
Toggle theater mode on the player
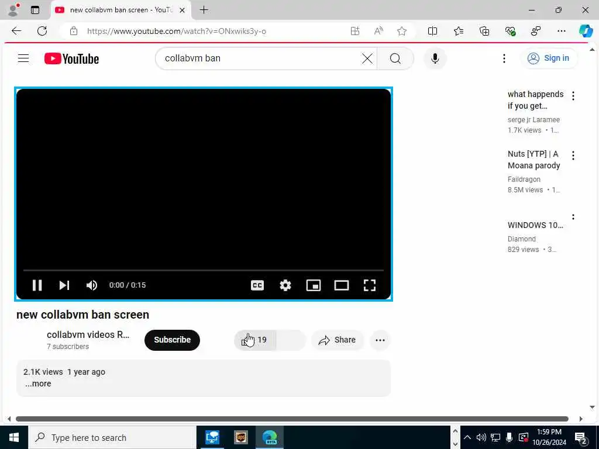342,285
